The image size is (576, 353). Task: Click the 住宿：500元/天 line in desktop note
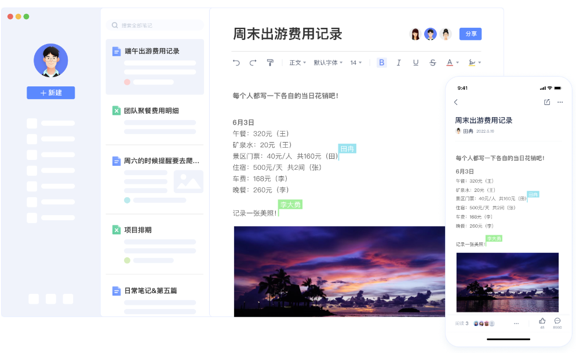[x=277, y=168]
